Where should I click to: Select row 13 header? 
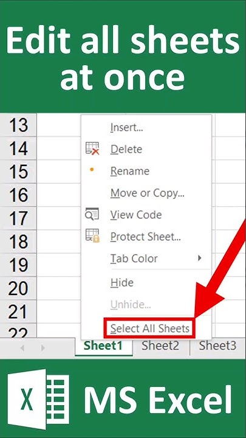(18, 125)
